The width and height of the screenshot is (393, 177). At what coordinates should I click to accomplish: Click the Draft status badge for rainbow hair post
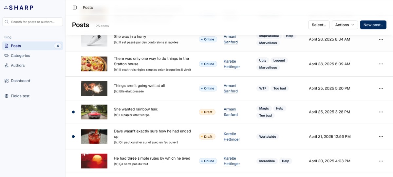(x=207, y=112)
